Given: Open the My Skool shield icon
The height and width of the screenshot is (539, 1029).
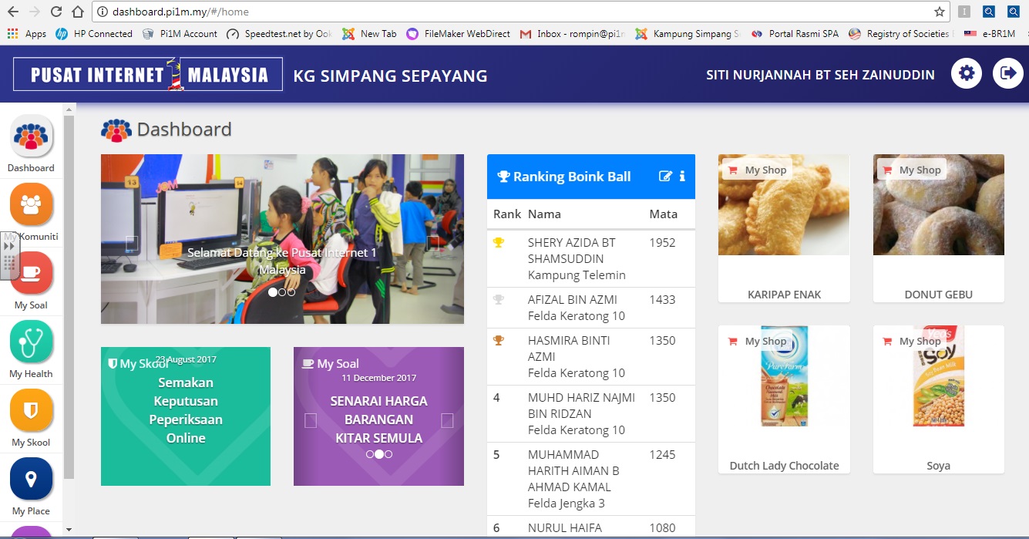Looking at the screenshot, I should 31,411.
